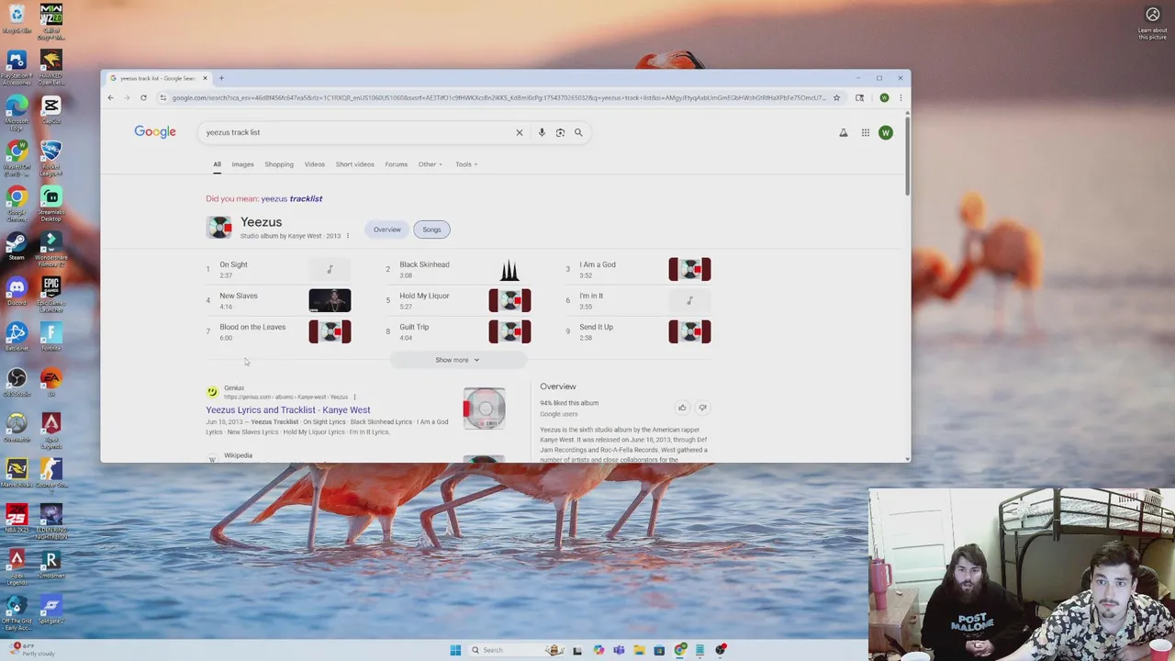The width and height of the screenshot is (1175, 661).
Task: Click the Blood on the Leaves track
Action: (x=279, y=331)
